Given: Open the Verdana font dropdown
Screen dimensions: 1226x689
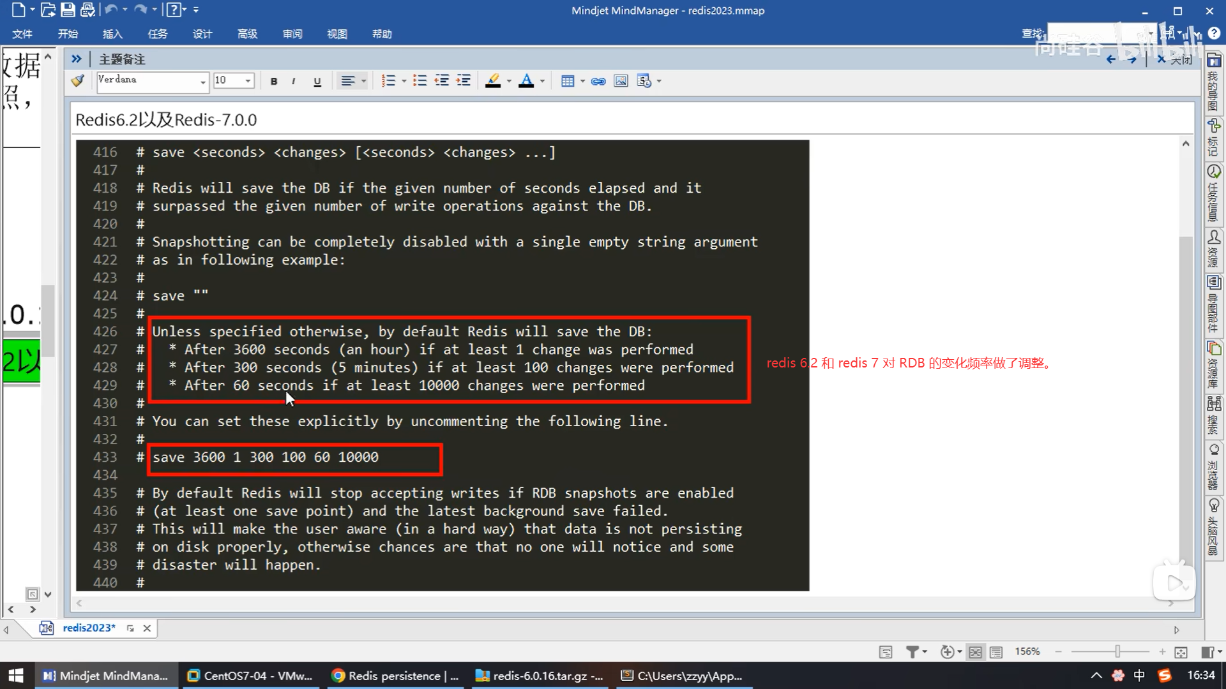Looking at the screenshot, I should tap(203, 82).
